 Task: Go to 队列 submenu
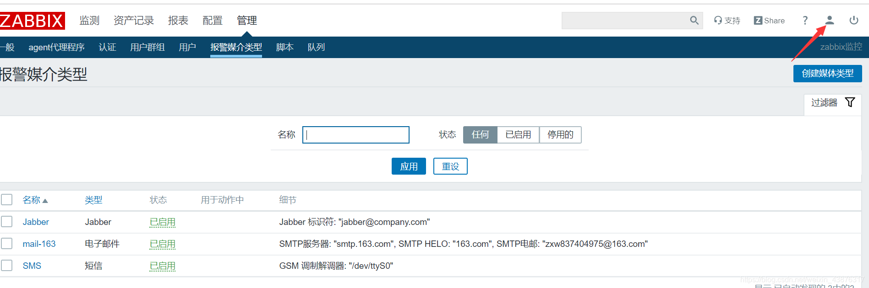[x=317, y=47]
